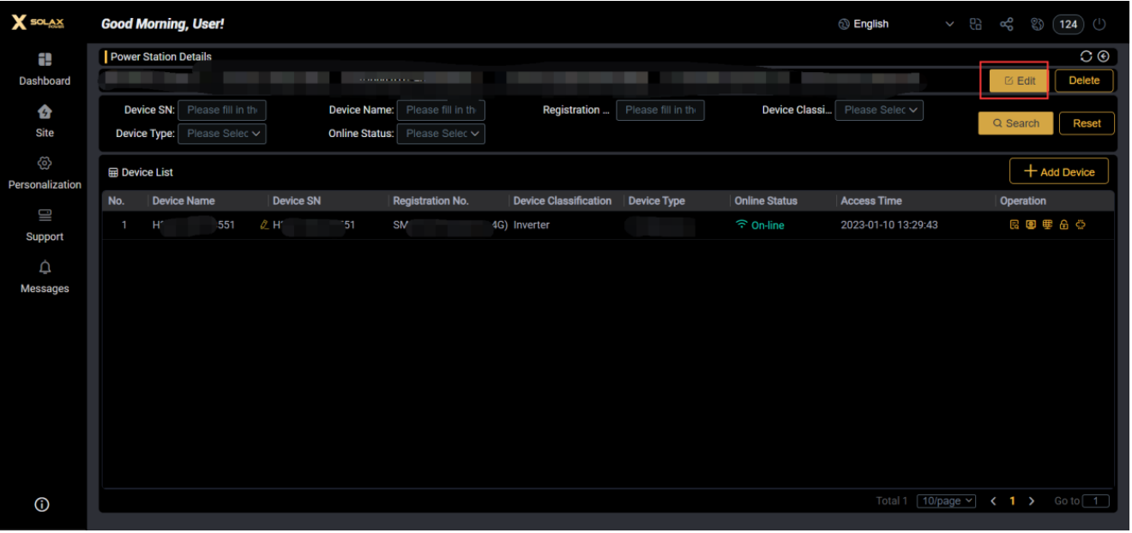Click the pencil icon beside Device SN value
This screenshot has width=1132, height=533.
264,225
